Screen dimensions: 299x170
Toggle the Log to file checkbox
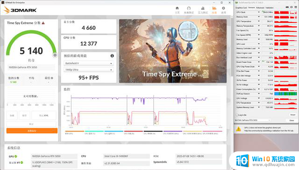pos(237,115)
